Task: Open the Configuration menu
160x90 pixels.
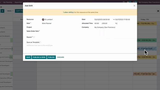Action: [x=29, y=2]
